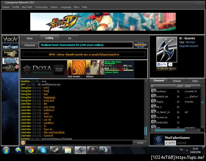
Task: Open the Help menu
Action: coord(84,7)
